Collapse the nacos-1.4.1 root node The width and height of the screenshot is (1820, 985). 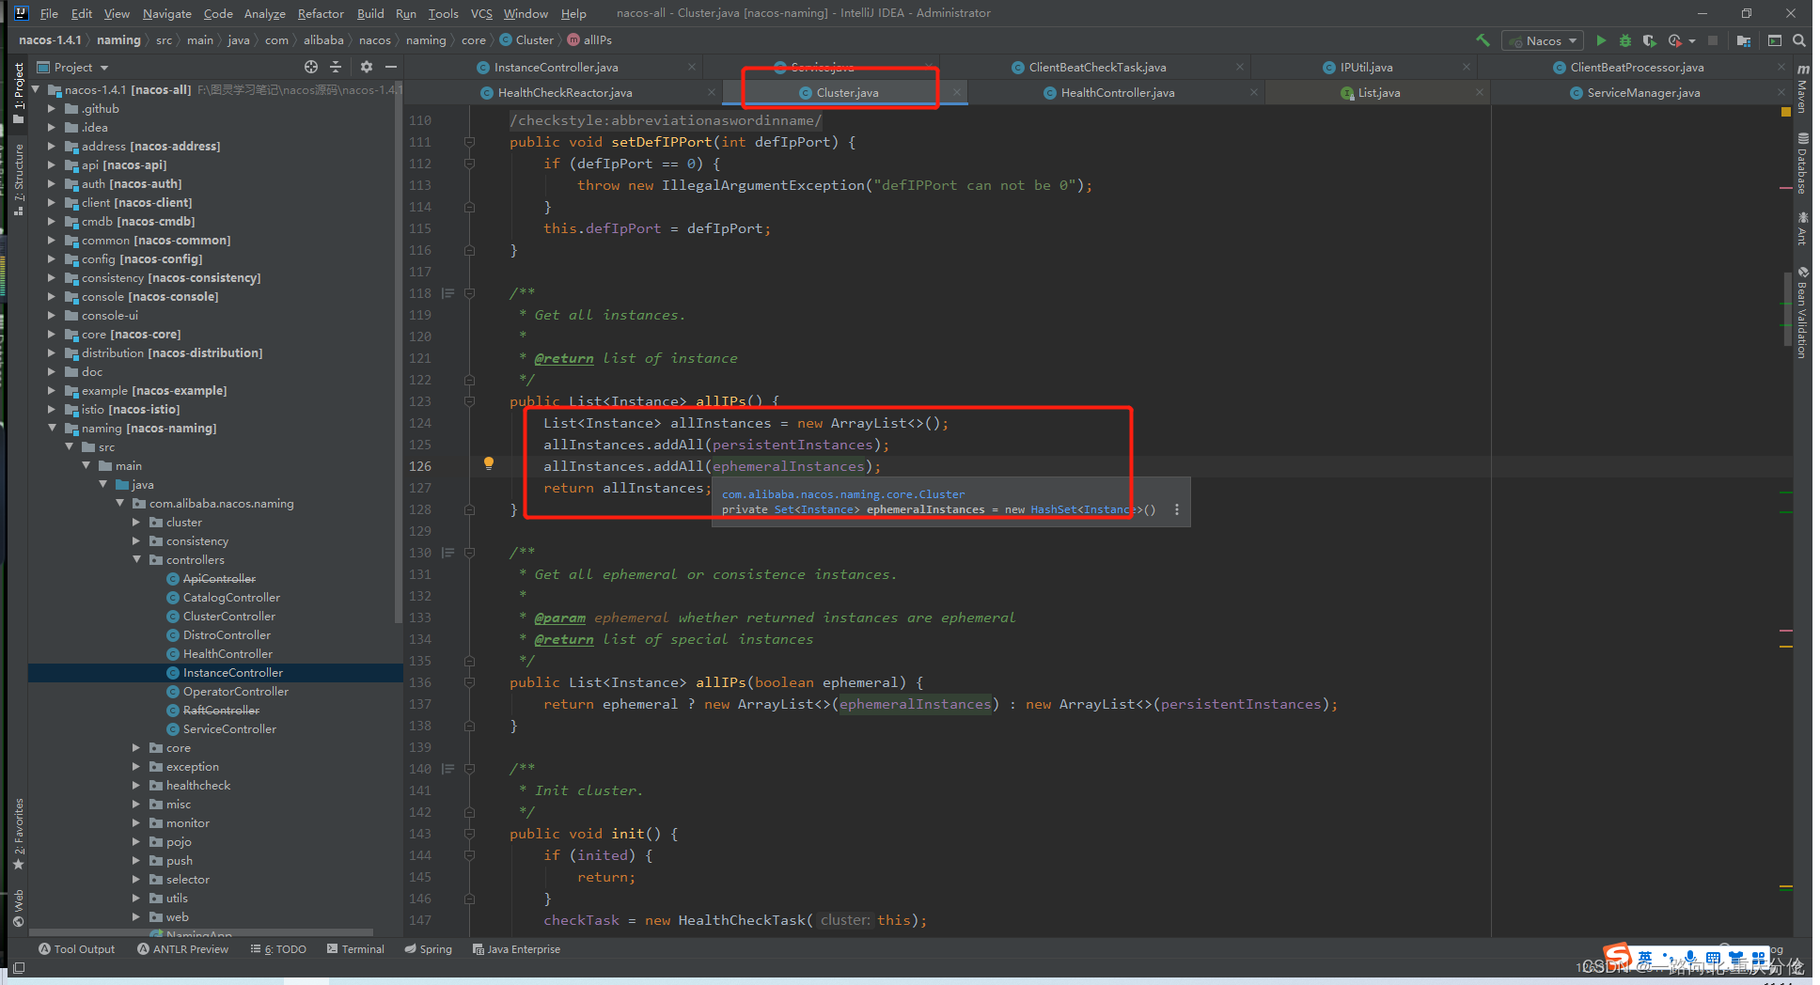coord(36,89)
